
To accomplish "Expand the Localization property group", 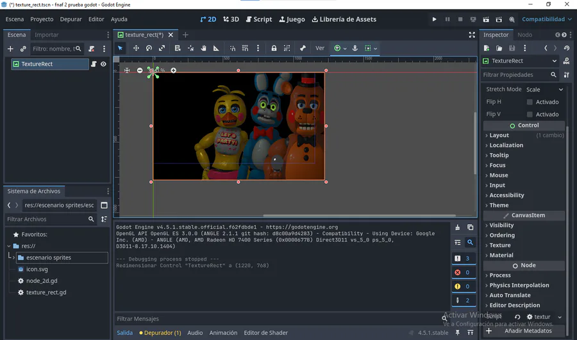I will (524, 145).
